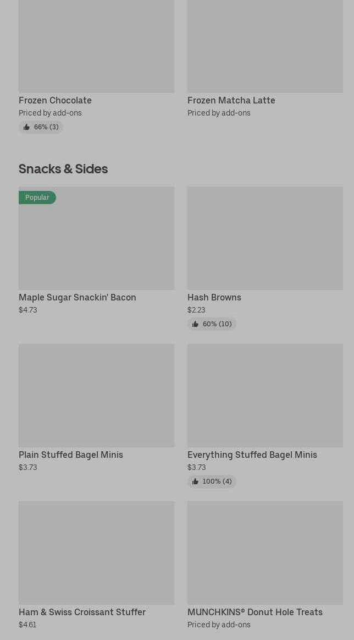Open the Frozen Matcha Latte item image

click(265, 46)
